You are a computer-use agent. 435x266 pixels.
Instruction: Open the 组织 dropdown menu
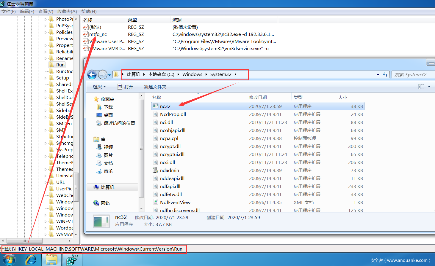tap(99, 87)
